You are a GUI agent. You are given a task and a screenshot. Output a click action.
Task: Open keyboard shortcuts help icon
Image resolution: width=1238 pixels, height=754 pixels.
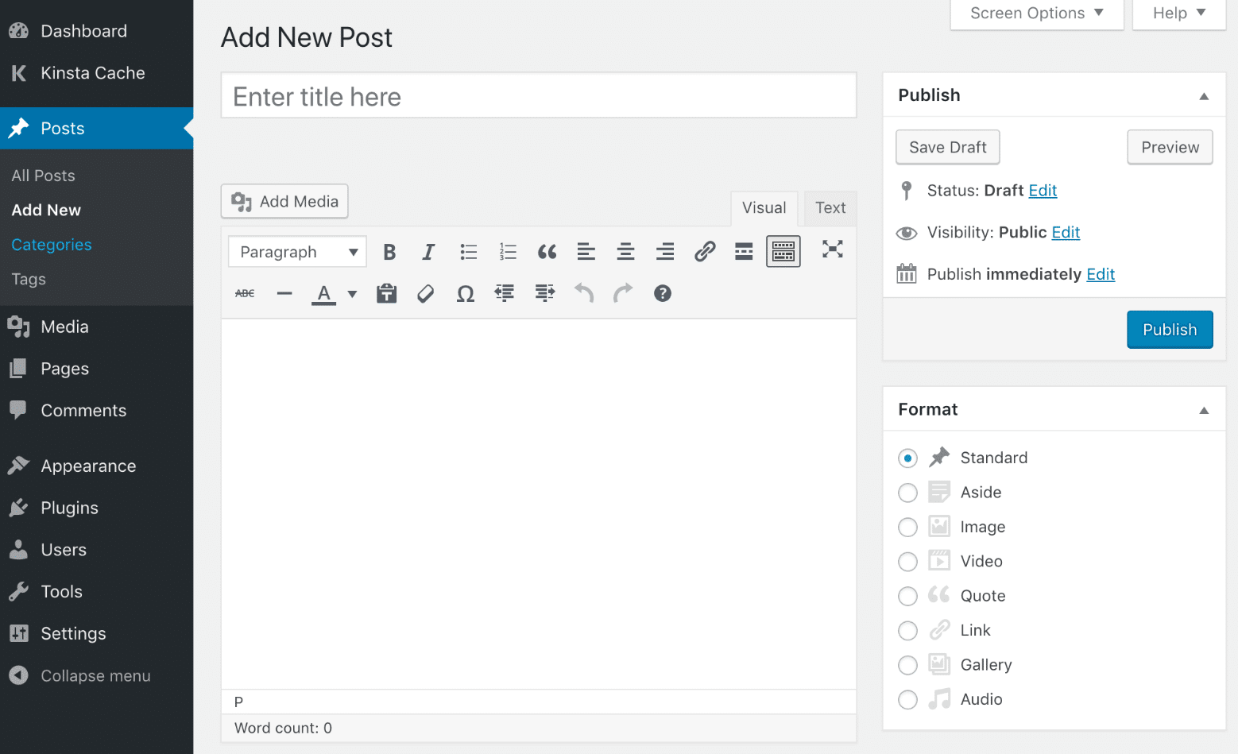tap(663, 294)
